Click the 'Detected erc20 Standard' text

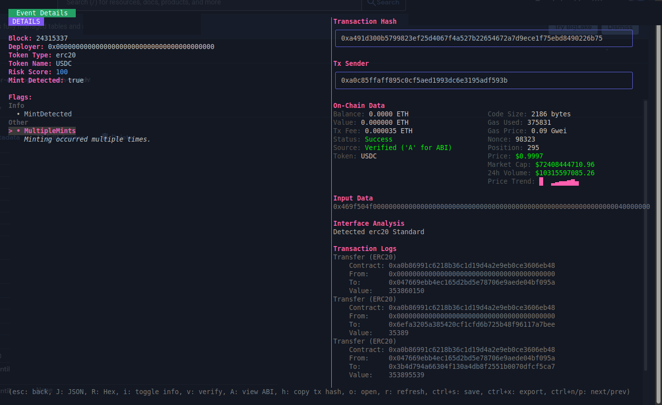click(x=379, y=232)
